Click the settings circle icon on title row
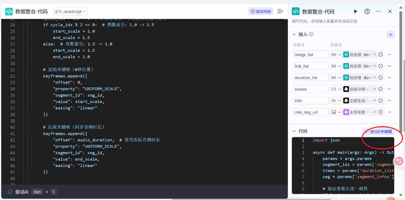This screenshot has height=200, width=405. point(380,100)
